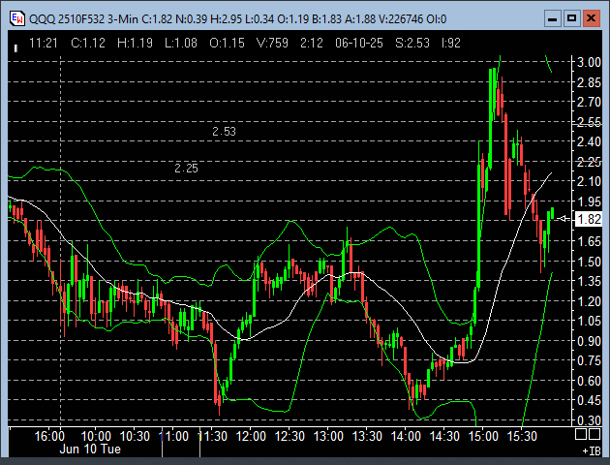
Task: Click the 3.00 price axis label
Action: point(589,62)
